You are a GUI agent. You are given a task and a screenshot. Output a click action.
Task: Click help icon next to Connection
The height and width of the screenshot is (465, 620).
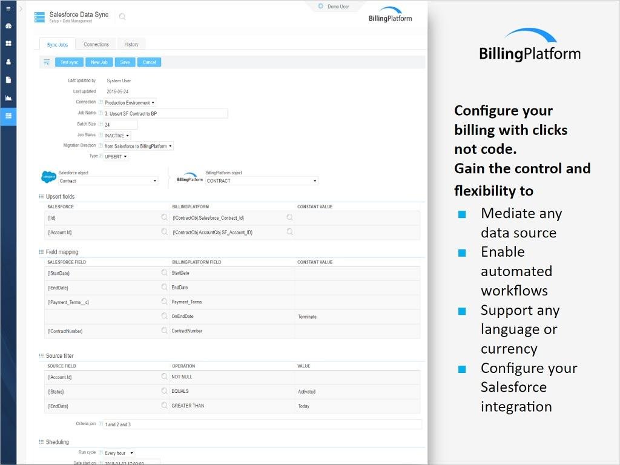(x=101, y=102)
